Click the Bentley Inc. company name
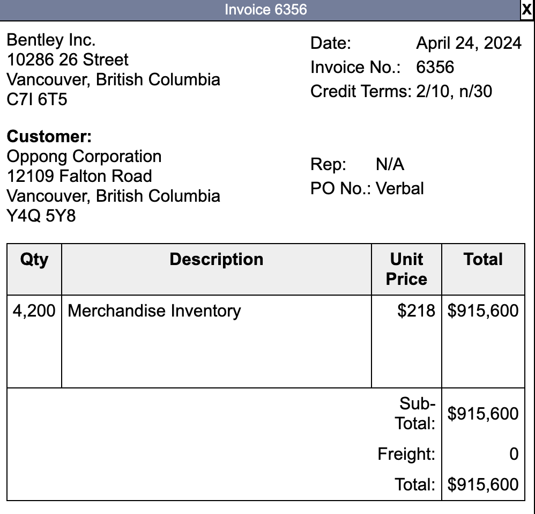The width and height of the screenshot is (535, 514). coord(51,40)
